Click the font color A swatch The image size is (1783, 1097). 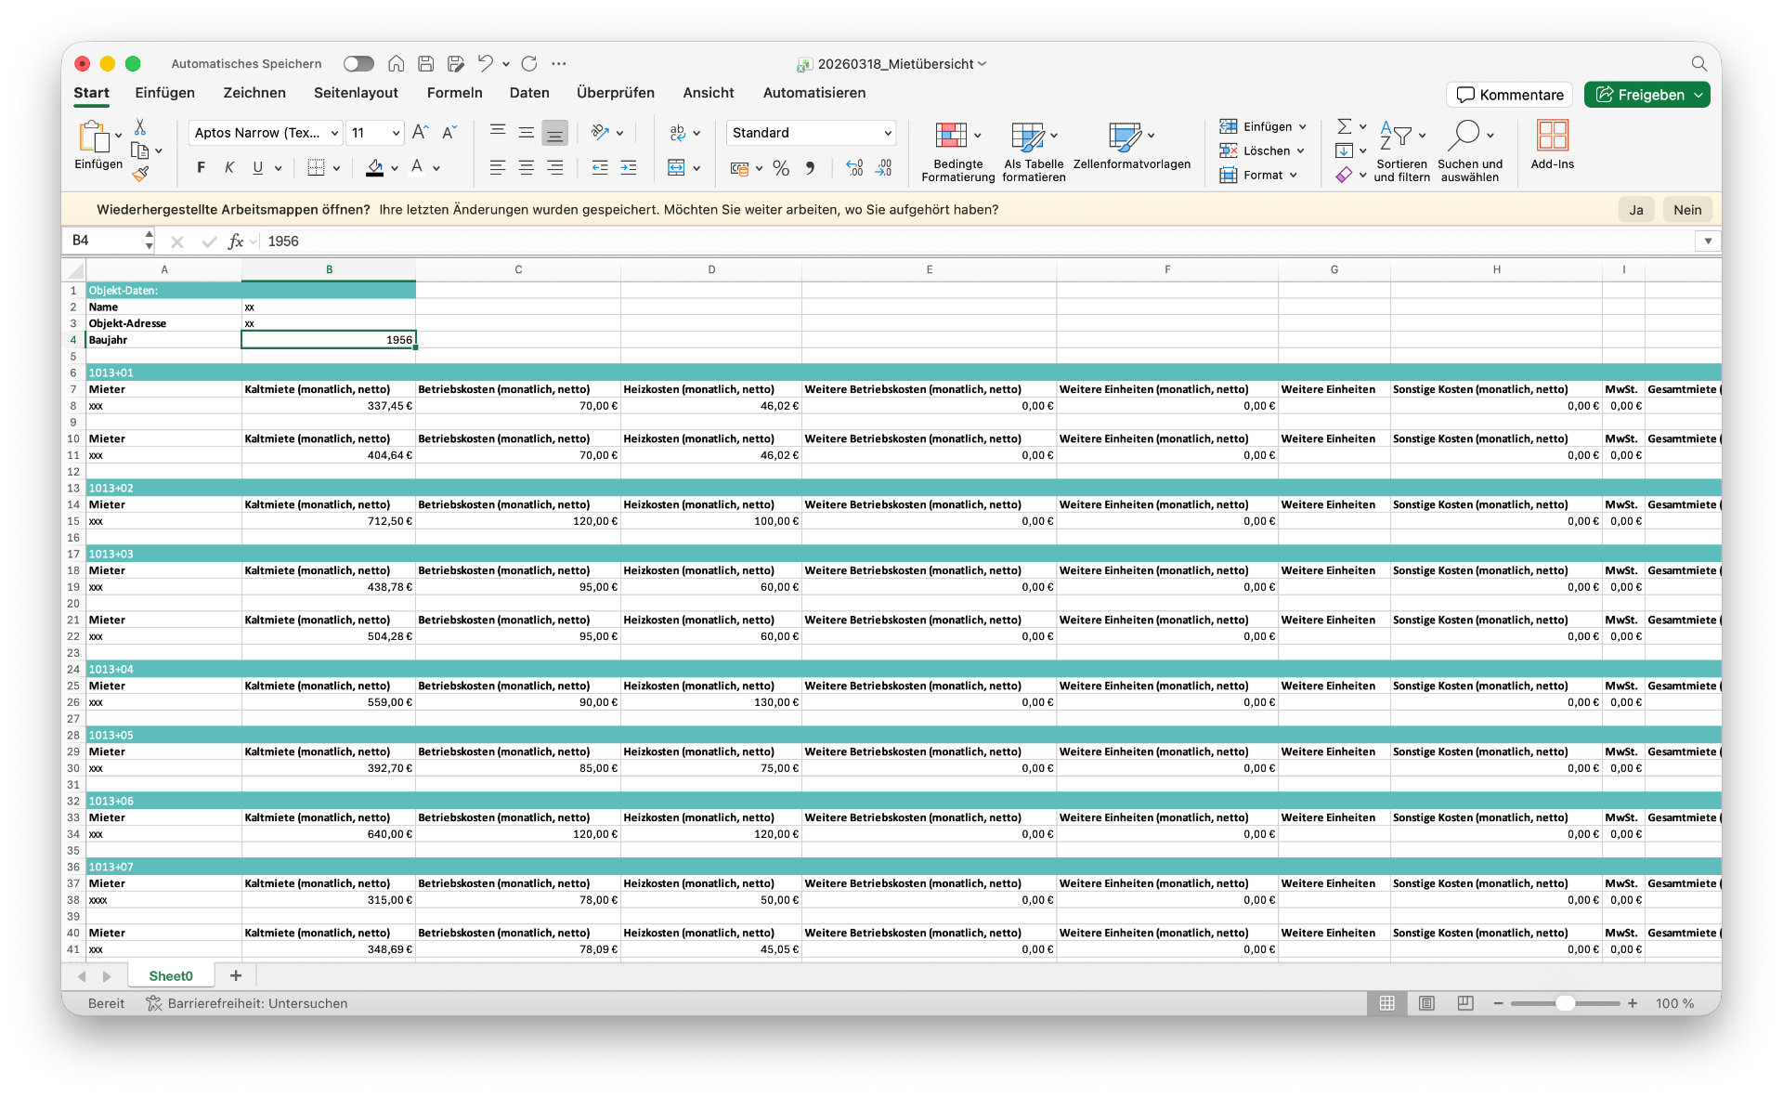417,168
